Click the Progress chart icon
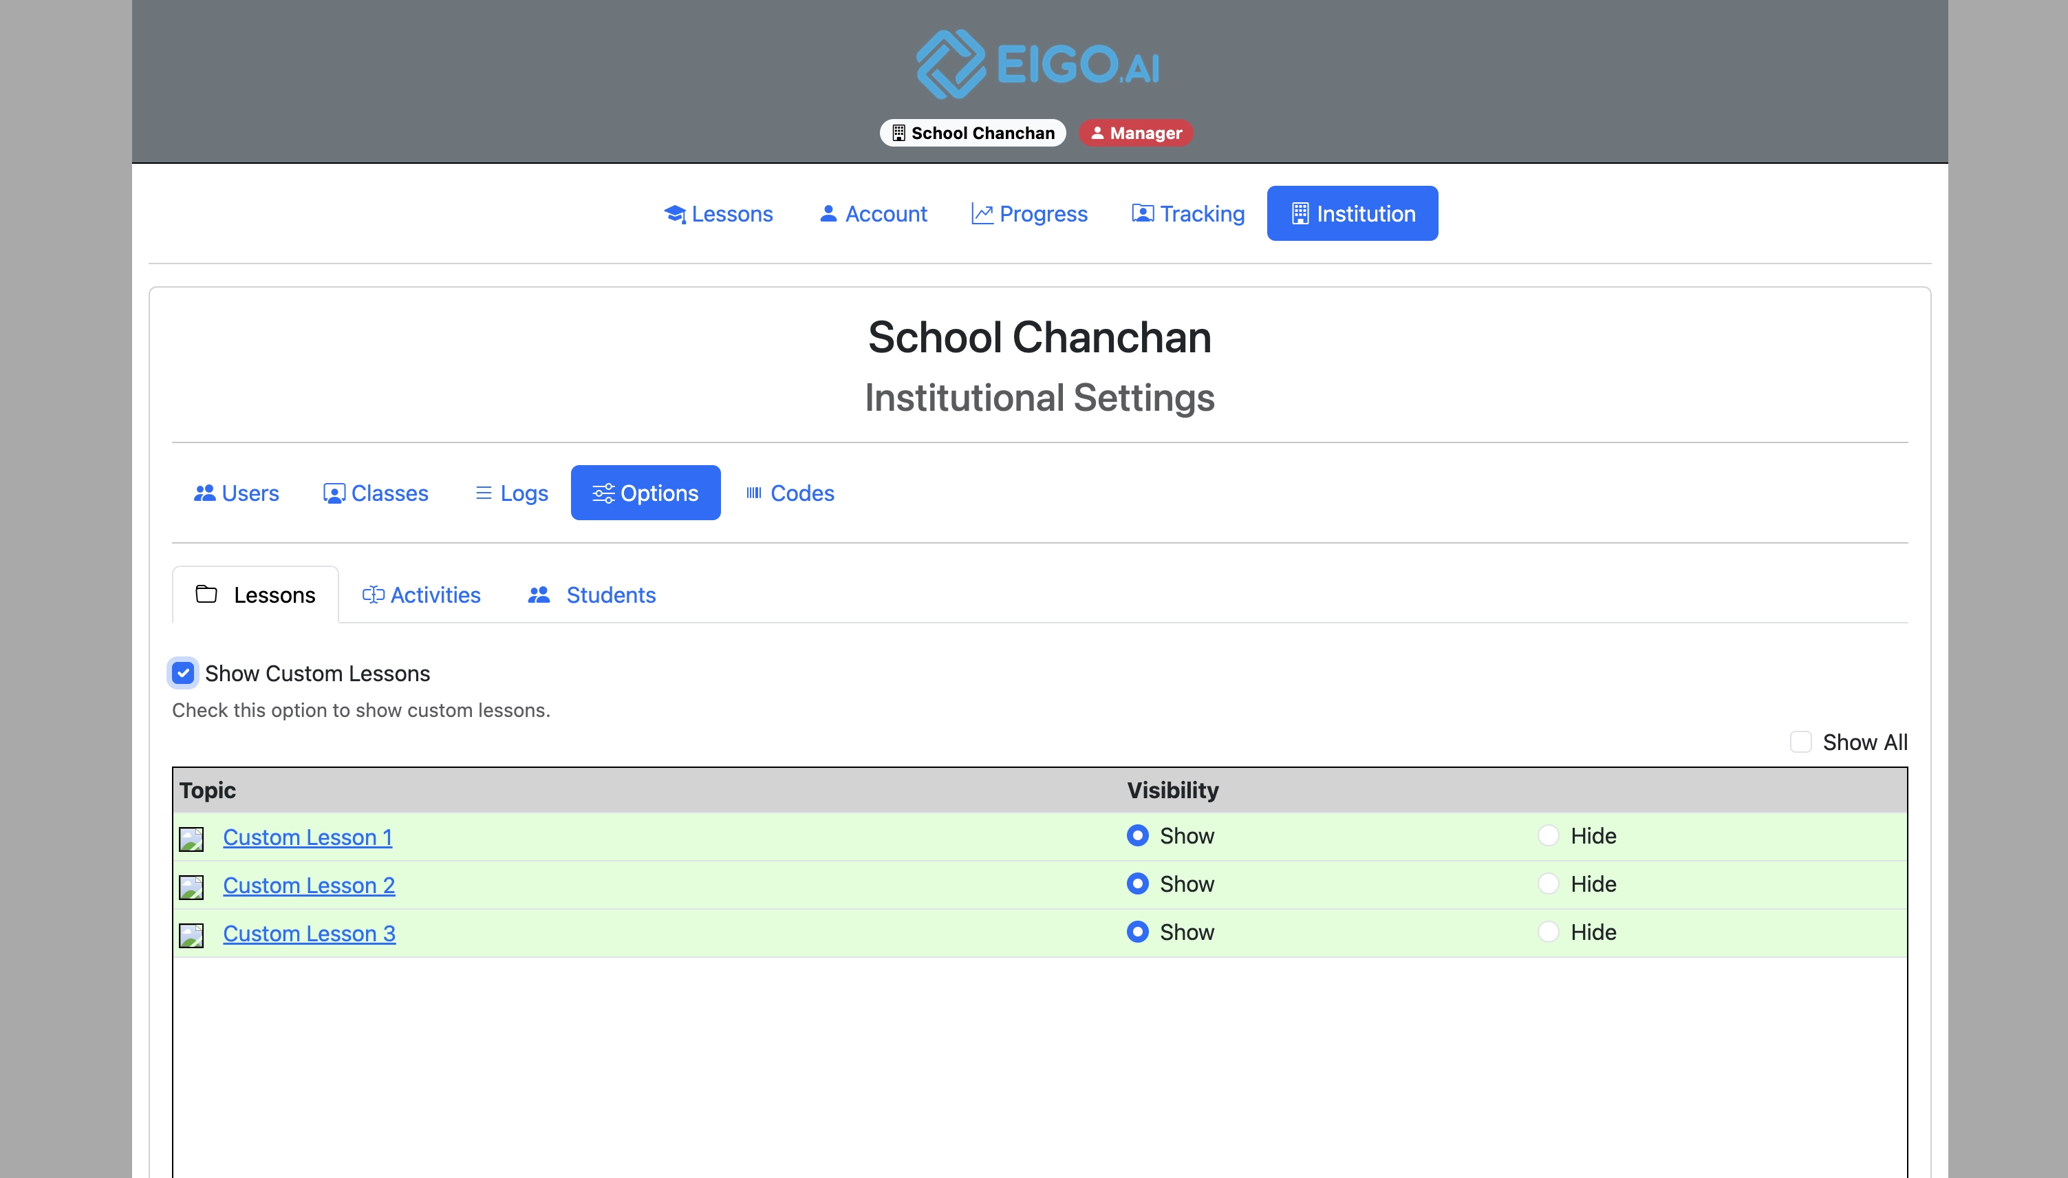Screen dimensions: 2068x1178 click(982, 213)
